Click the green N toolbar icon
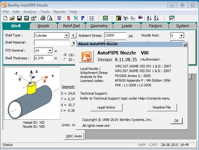The image size is (199, 150). 76,18
